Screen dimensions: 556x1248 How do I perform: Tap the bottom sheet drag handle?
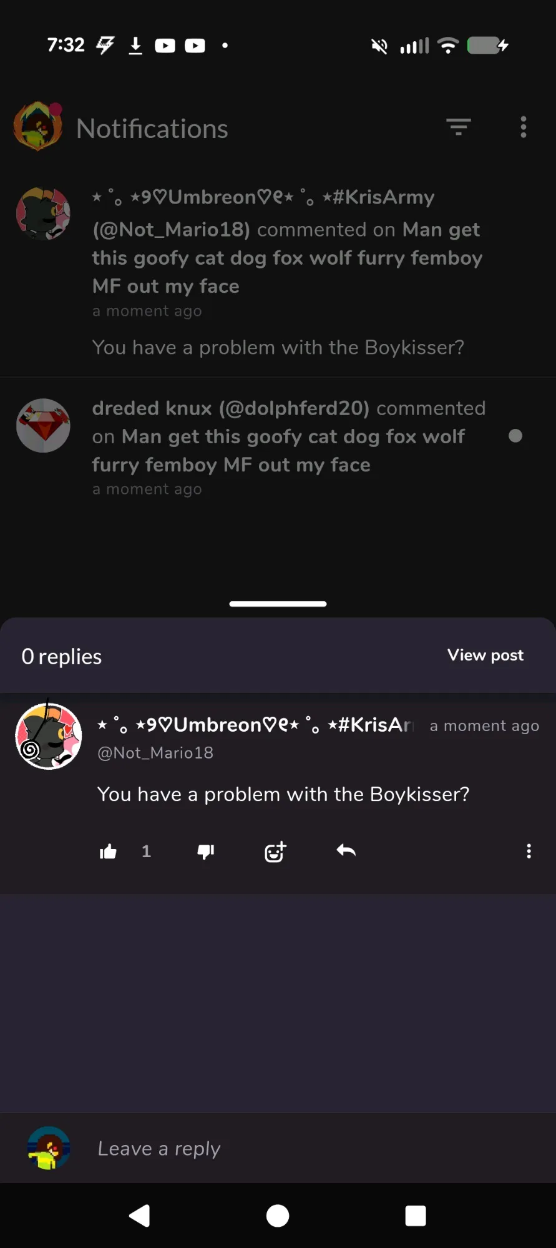(278, 604)
